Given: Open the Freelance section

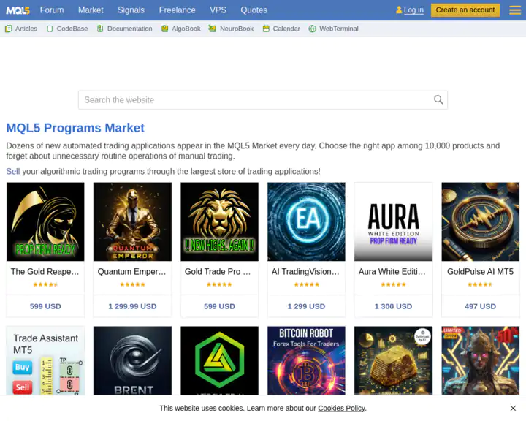Looking at the screenshot, I should pyautogui.click(x=177, y=10).
